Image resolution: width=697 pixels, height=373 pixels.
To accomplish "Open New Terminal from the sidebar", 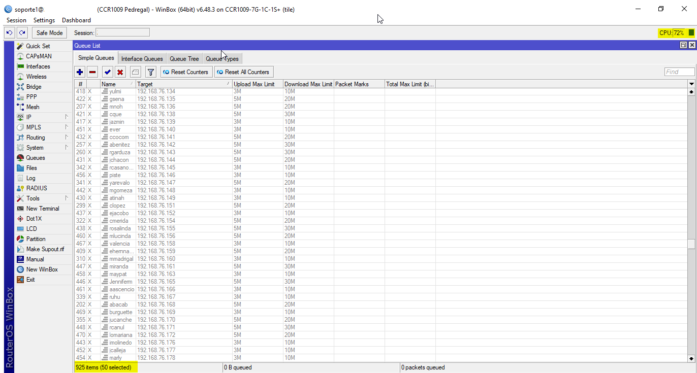I will (x=43, y=209).
